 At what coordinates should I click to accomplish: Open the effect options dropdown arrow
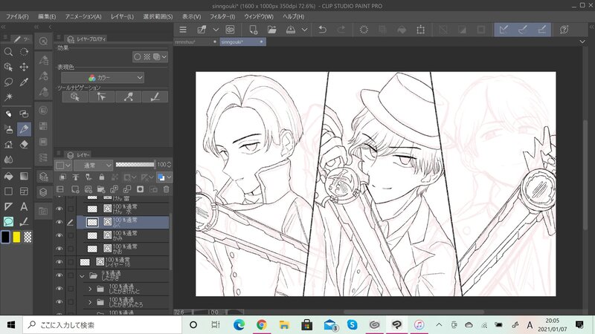[x=164, y=57]
